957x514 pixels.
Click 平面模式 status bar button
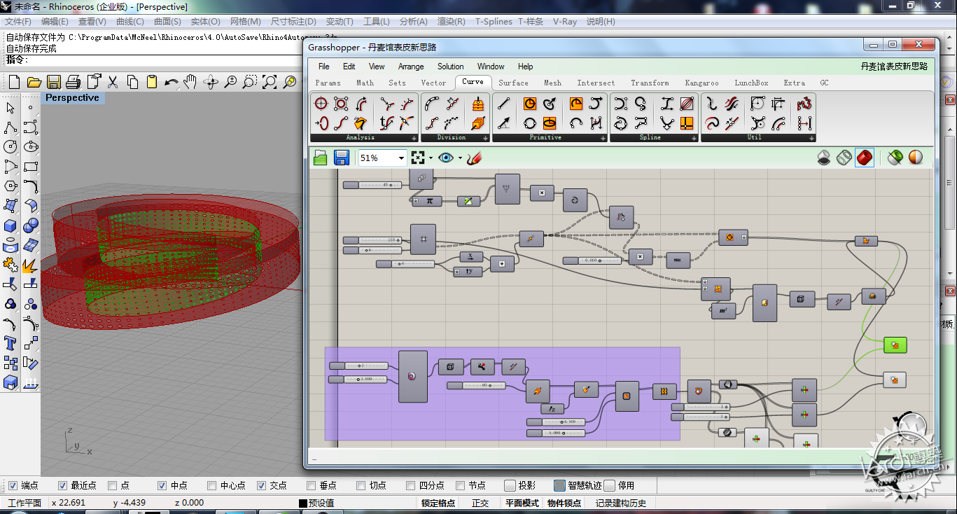click(x=522, y=503)
